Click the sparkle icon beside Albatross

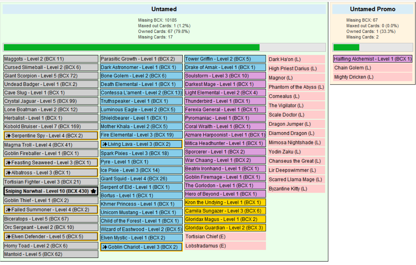pos(8,173)
